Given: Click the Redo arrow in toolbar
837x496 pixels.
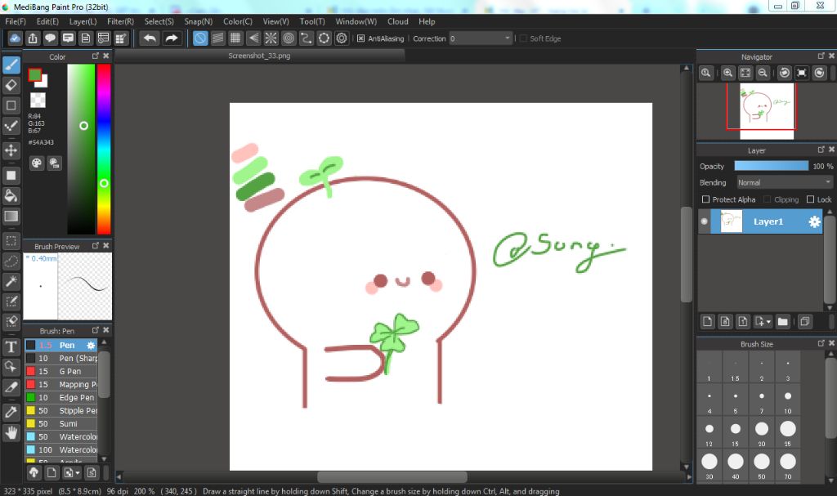Looking at the screenshot, I should pyautogui.click(x=172, y=38).
